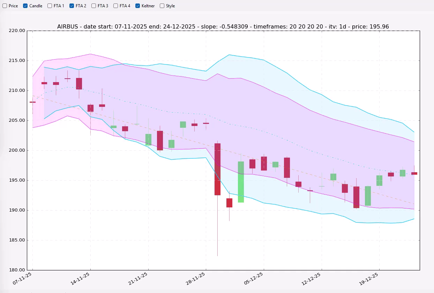
Task: Click the AIRBUS chart title text
Action: (x=223, y=27)
